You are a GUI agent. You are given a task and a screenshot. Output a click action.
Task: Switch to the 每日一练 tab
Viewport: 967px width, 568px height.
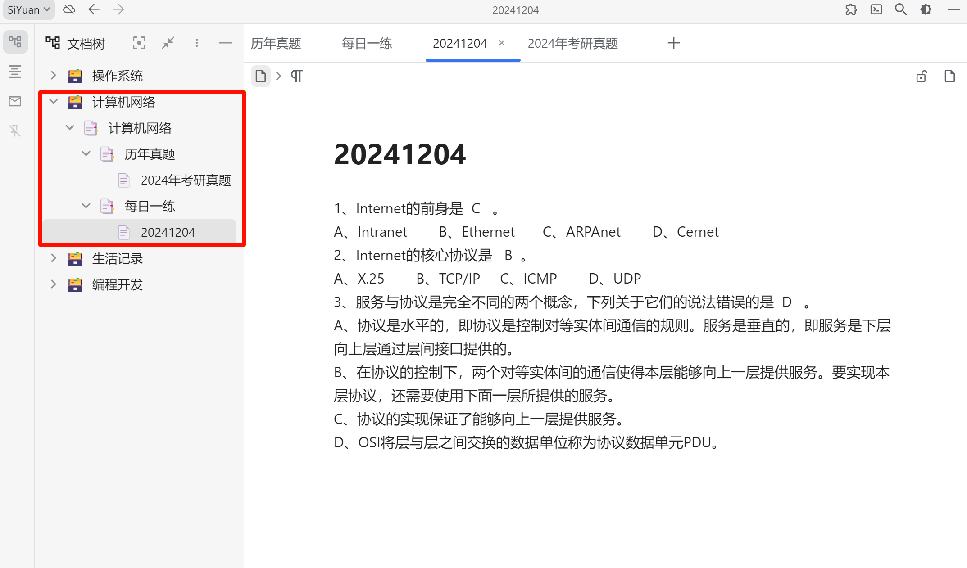tap(367, 43)
